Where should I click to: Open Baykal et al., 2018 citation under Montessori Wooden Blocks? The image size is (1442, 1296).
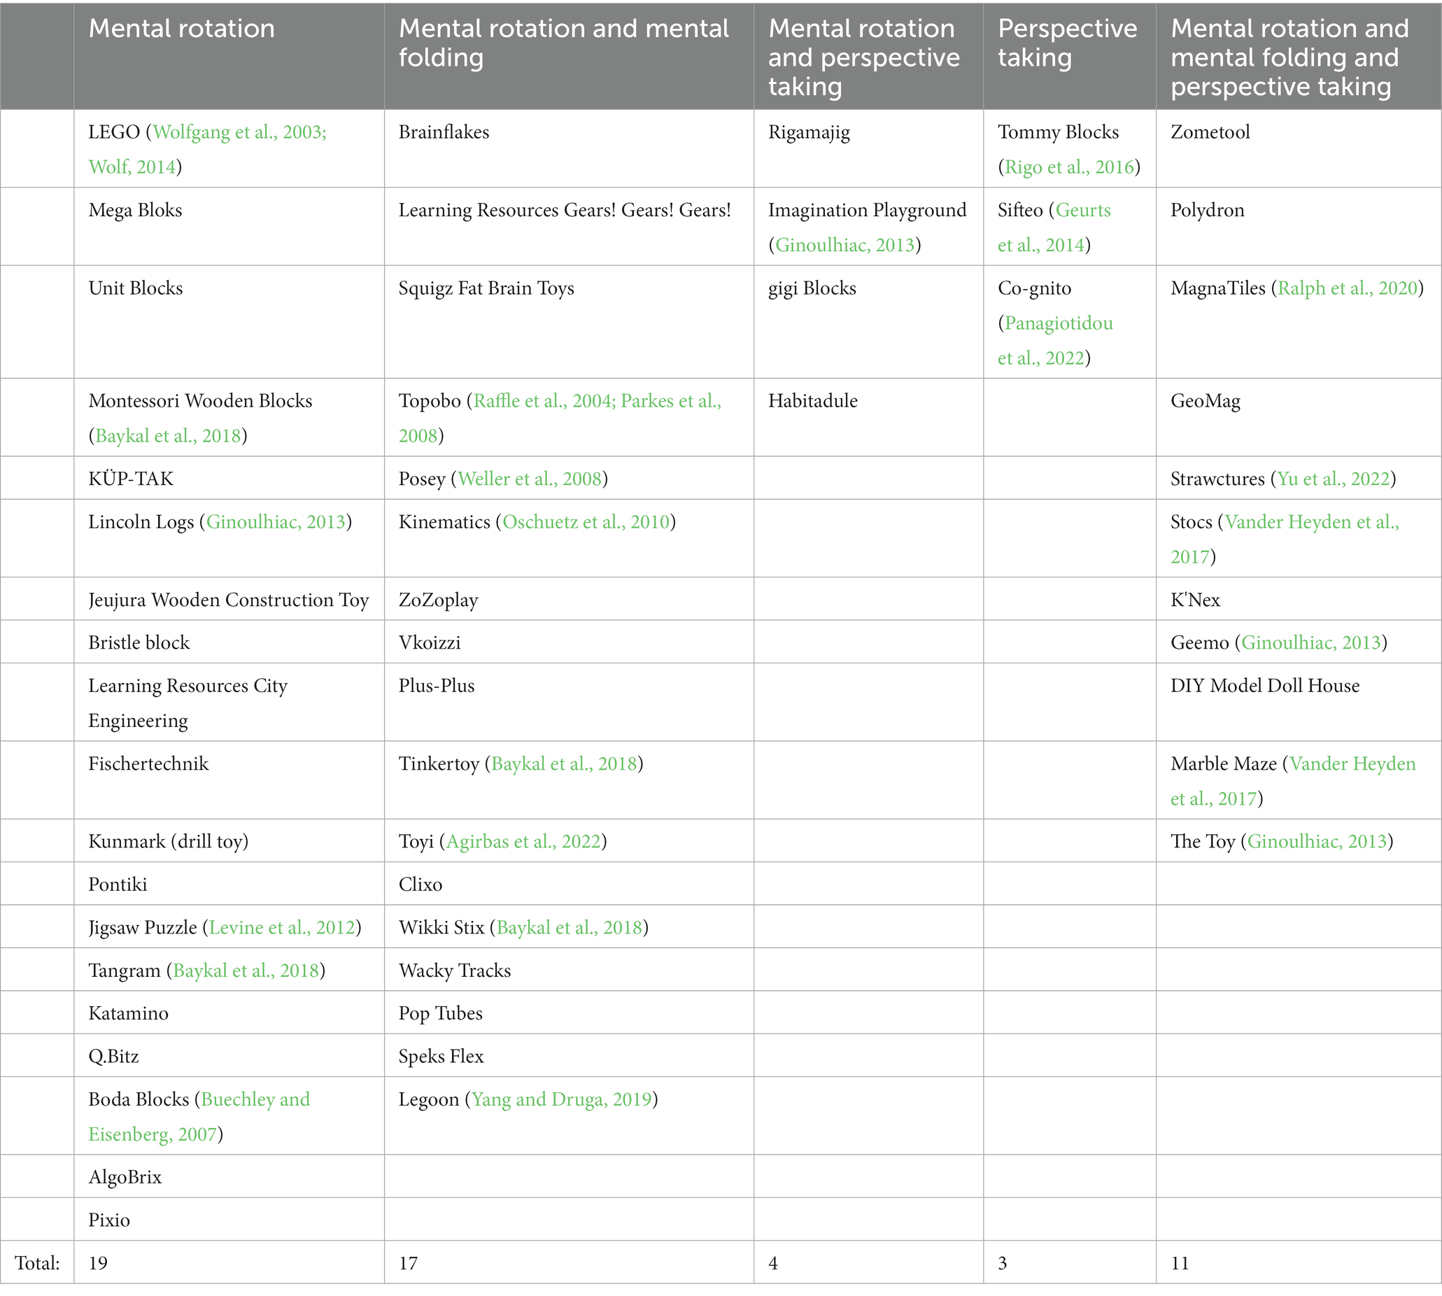[168, 436]
